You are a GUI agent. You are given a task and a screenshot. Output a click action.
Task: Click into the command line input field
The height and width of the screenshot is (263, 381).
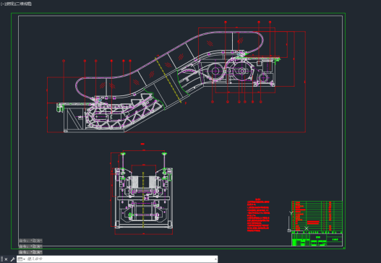coord(120,259)
